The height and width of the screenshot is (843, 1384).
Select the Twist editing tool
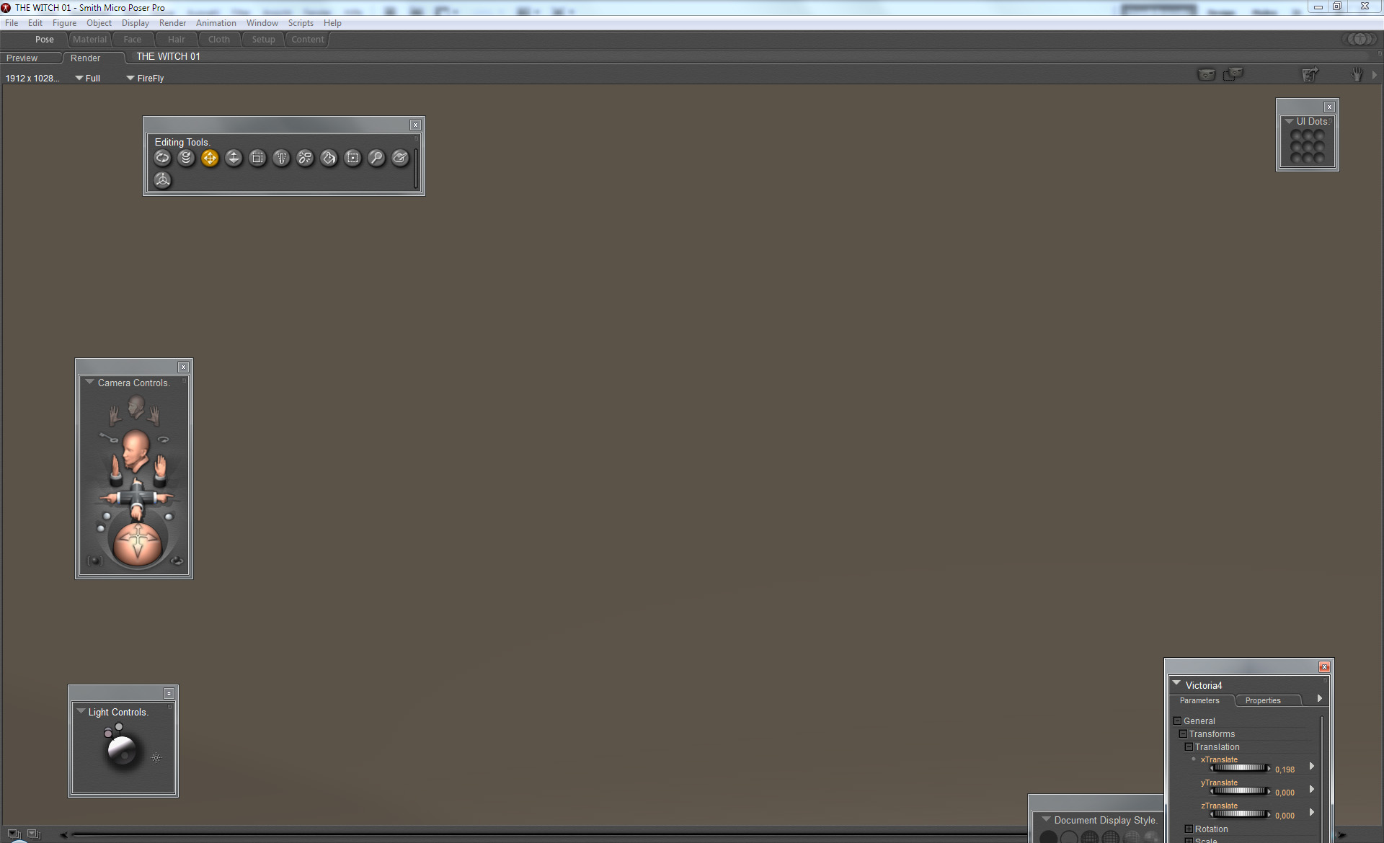tap(186, 158)
